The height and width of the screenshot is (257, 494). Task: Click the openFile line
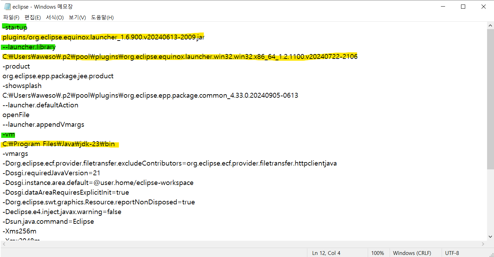(16, 115)
